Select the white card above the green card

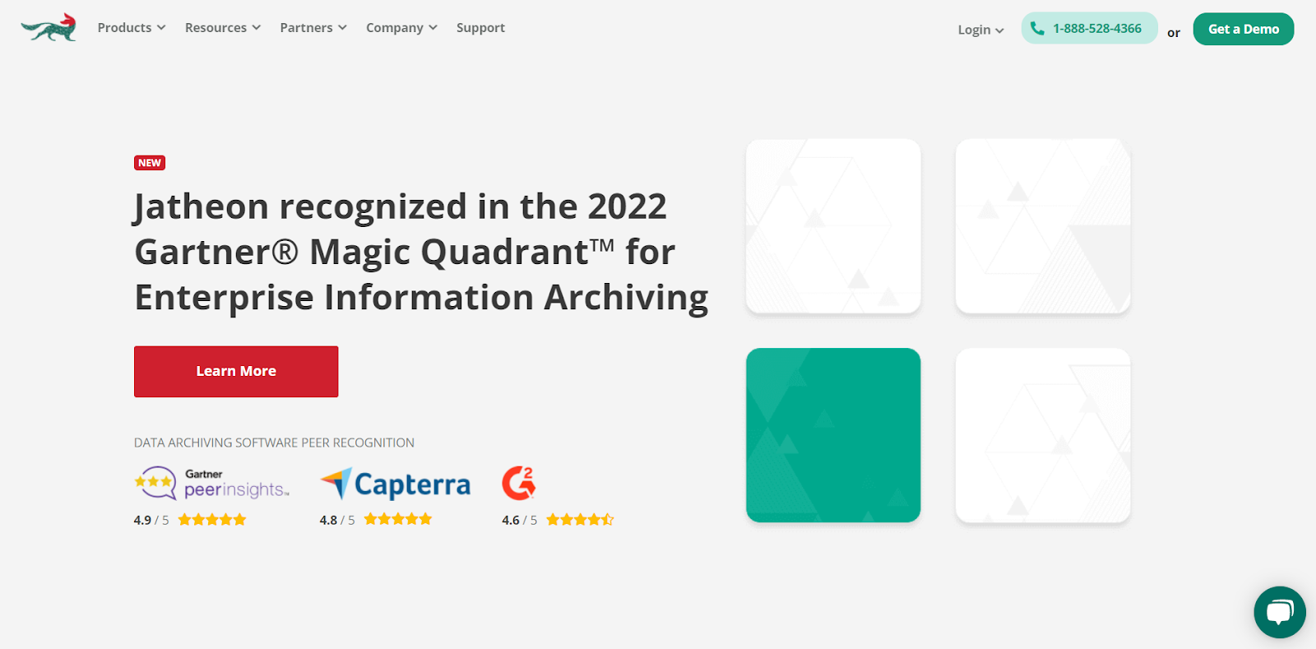(833, 225)
